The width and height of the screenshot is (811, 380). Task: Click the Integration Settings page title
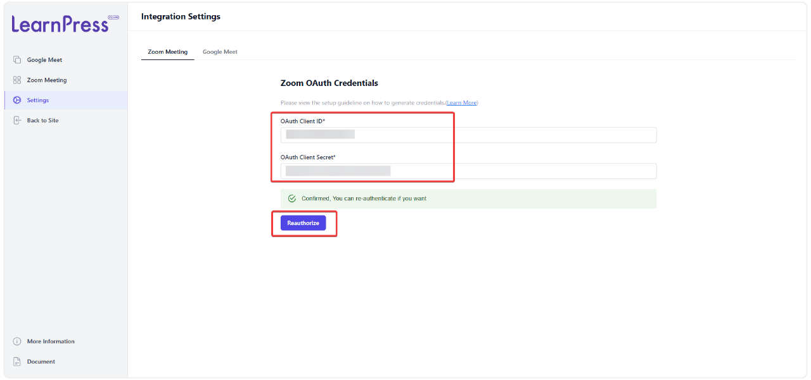[x=181, y=16]
